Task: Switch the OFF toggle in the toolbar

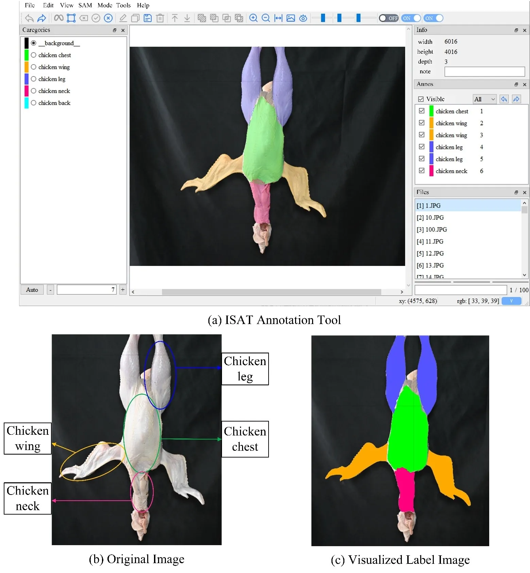Action: pos(389,18)
